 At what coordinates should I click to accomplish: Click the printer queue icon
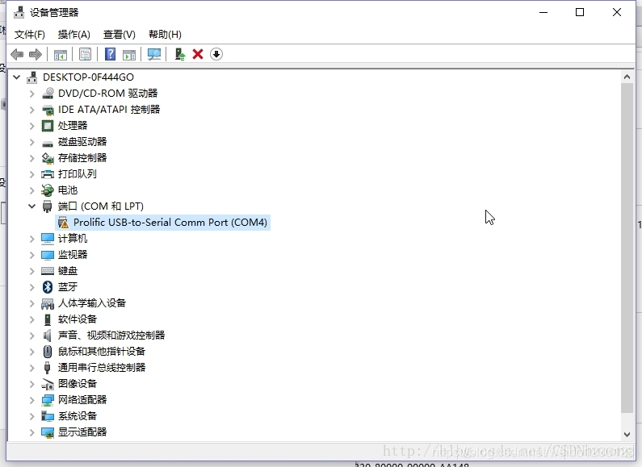(x=48, y=174)
